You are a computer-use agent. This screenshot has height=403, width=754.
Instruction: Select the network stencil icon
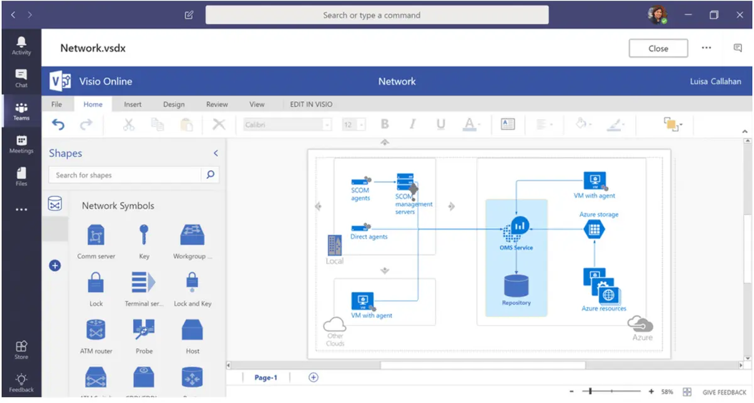[x=55, y=203]
